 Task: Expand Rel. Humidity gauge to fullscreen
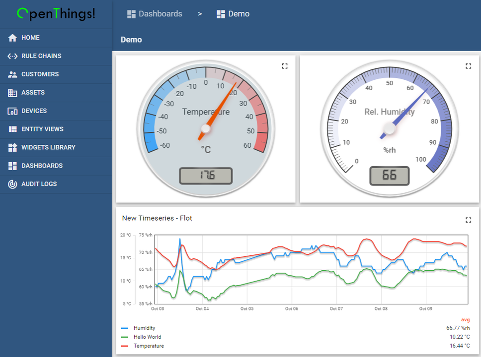(468, 66)
